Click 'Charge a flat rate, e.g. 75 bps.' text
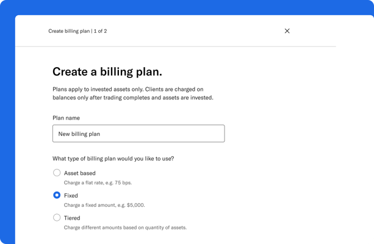 tap(98, 183)
